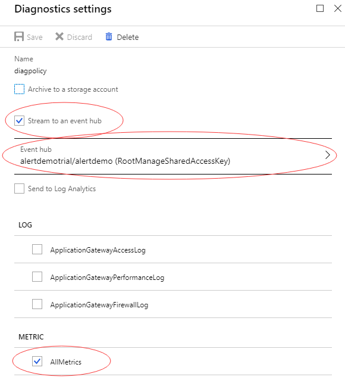
Task: Uncheck the AllMetrics checkbox
Action: coord(37,361)
